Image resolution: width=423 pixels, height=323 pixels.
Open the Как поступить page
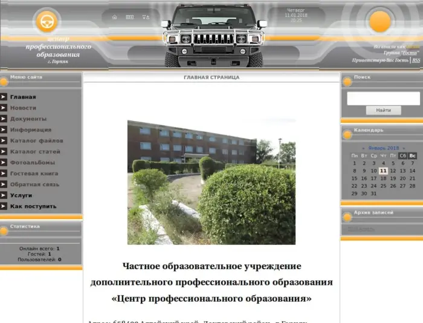33,206
